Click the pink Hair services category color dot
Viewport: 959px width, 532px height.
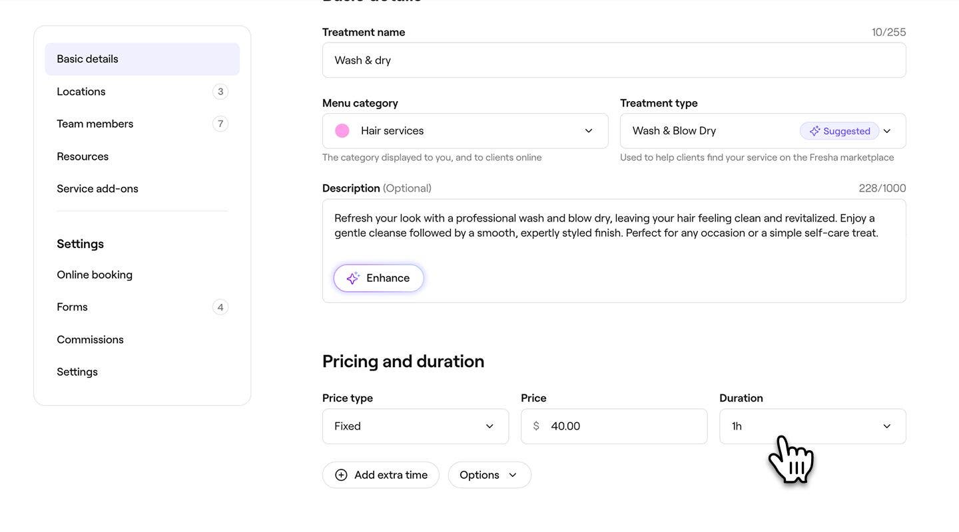tap(342, 131)
